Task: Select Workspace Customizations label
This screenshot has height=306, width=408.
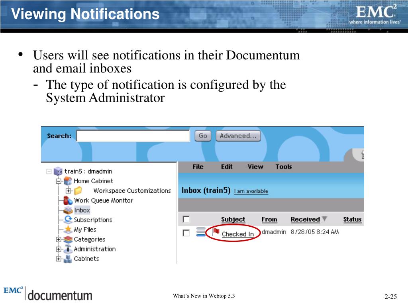Action: [x=132, y=191]
